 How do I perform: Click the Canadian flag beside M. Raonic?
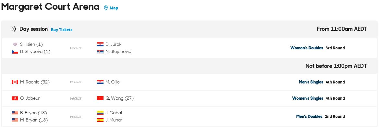tap(15, 82)
